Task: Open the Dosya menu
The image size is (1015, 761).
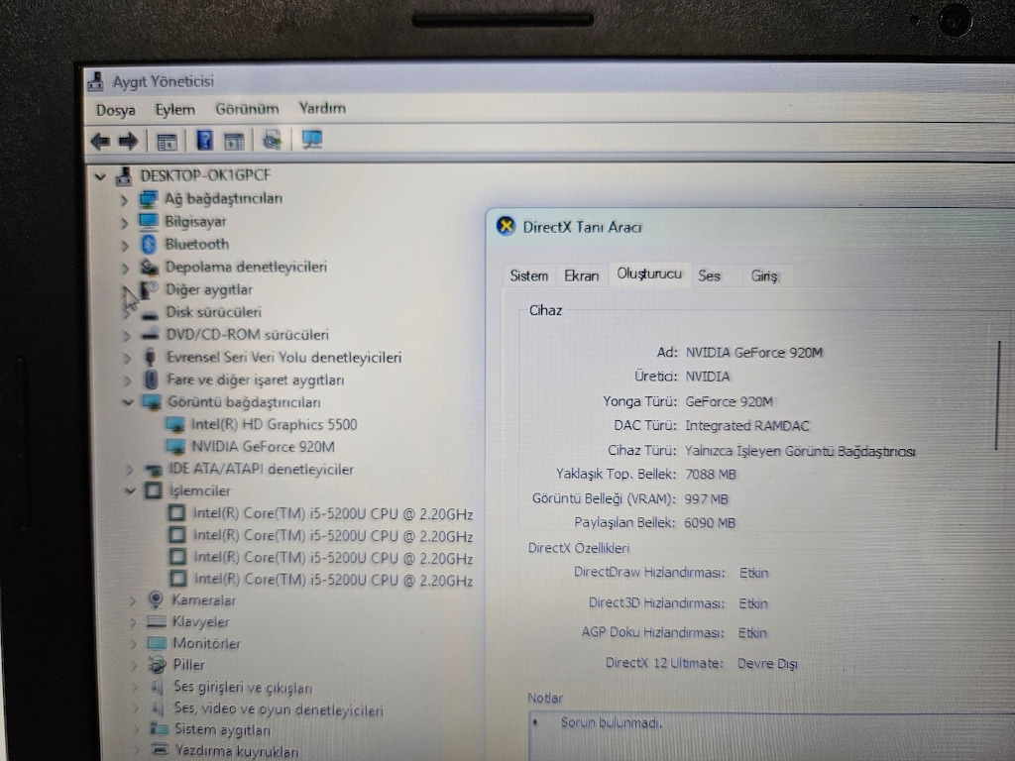Action: pyautogui.click(x=116, y=110)
